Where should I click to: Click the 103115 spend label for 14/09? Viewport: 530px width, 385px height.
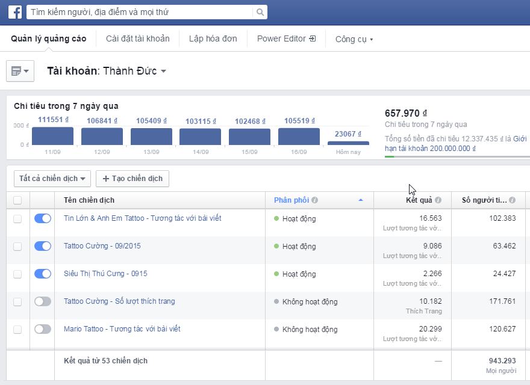(201, 122)
